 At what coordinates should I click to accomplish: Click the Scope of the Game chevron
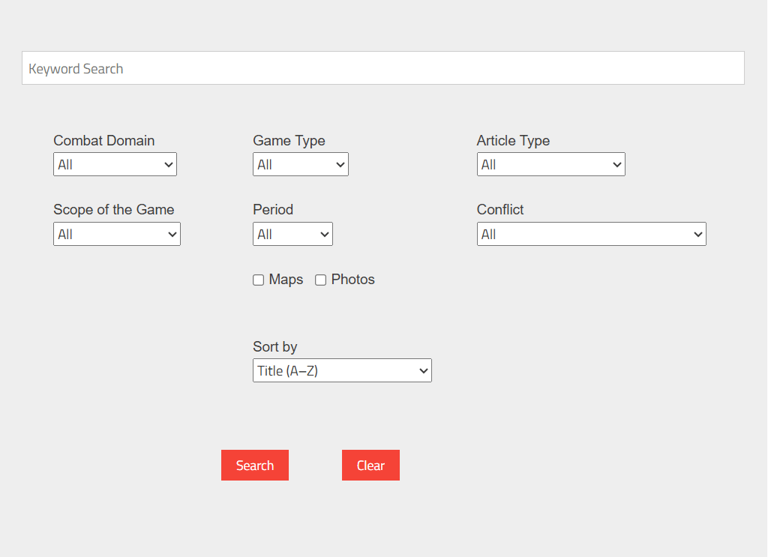coord(172,235)
